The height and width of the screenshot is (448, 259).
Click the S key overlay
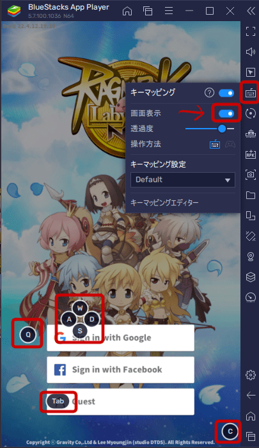coord(80,331)
